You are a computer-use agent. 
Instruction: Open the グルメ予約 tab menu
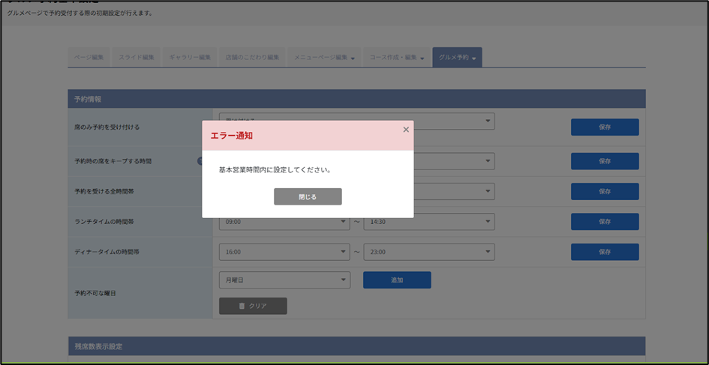point(457,58)
